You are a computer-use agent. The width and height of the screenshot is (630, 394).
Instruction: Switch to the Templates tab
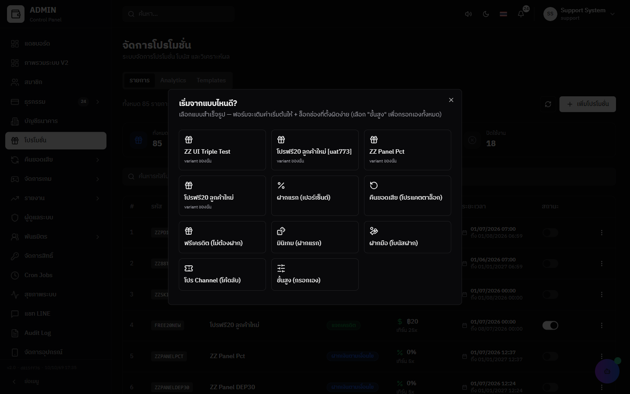(211, 81)
